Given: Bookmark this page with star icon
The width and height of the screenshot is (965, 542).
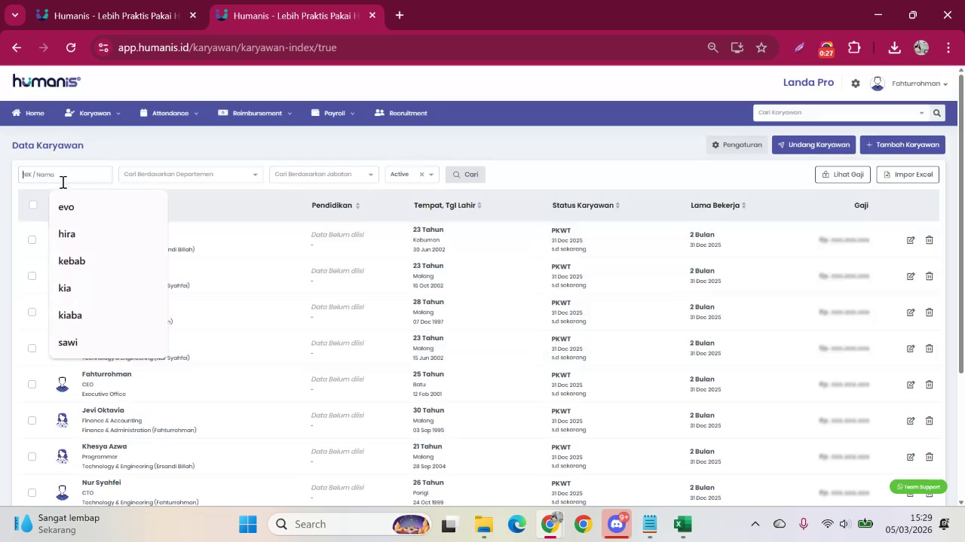Looking at the screenshot, I should coord(761,47).
